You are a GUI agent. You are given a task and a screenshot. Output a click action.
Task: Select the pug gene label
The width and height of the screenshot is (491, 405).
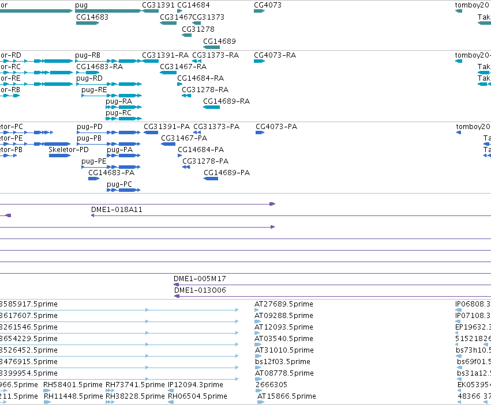tap(81, 5)
